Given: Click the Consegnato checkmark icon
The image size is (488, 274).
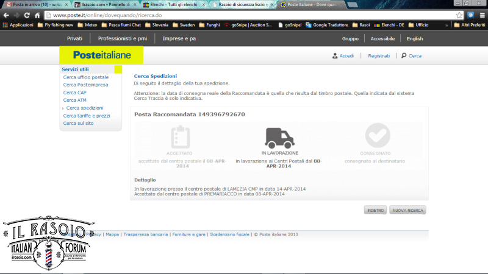Looking at the screenshot, I should point(378,135).
